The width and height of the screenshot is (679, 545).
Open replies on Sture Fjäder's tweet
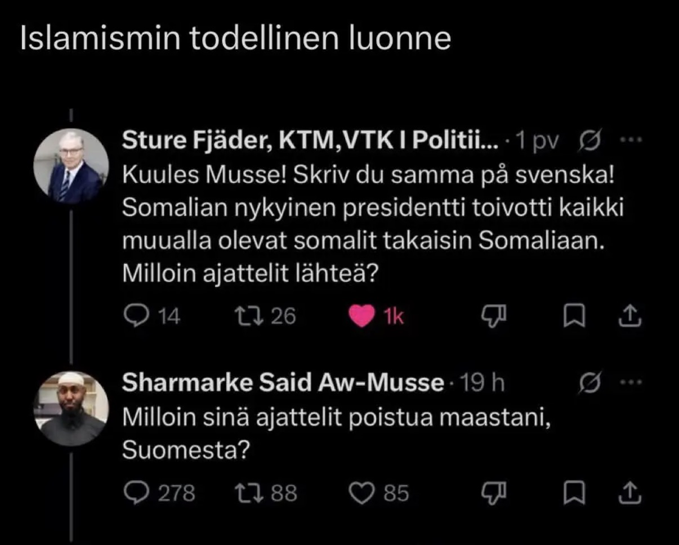click(151, 317)
